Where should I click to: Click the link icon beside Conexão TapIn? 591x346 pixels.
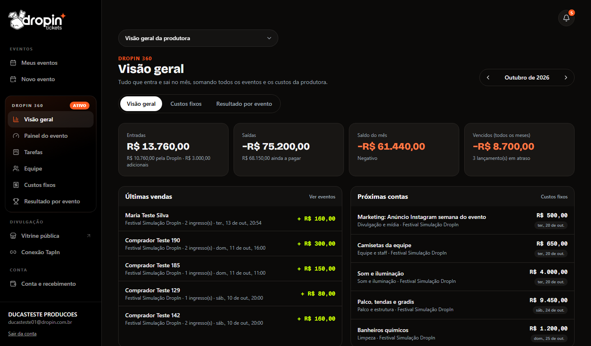[13, 252]
